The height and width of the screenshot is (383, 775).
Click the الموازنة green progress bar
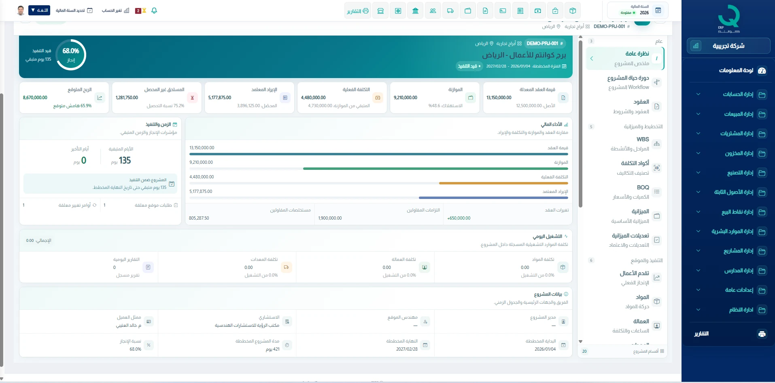click(435, 169)
